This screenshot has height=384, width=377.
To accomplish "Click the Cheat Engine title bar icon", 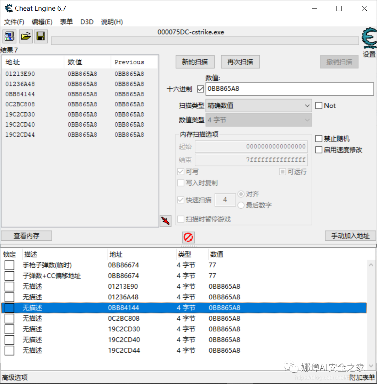I will [x=9, y=8].
